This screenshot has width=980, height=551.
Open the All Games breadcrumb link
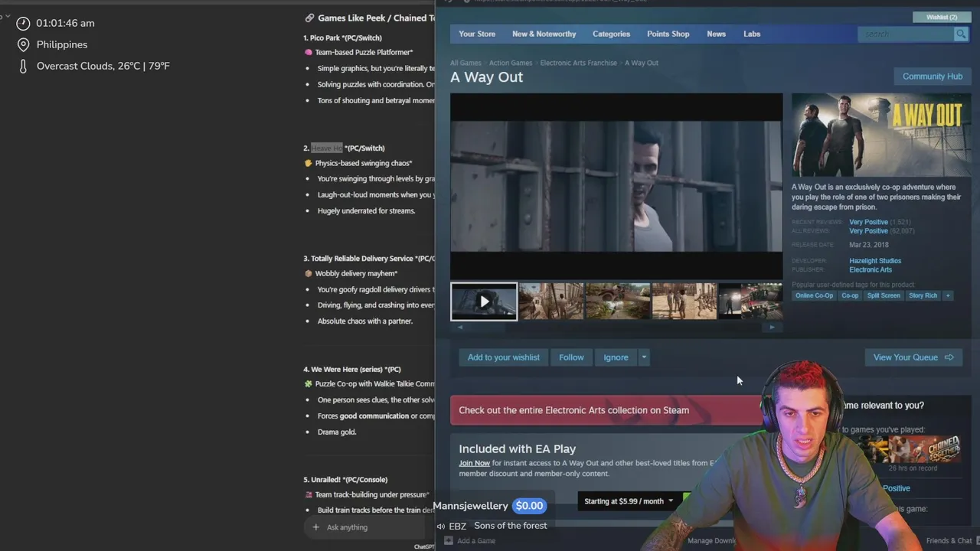(465, 63)
